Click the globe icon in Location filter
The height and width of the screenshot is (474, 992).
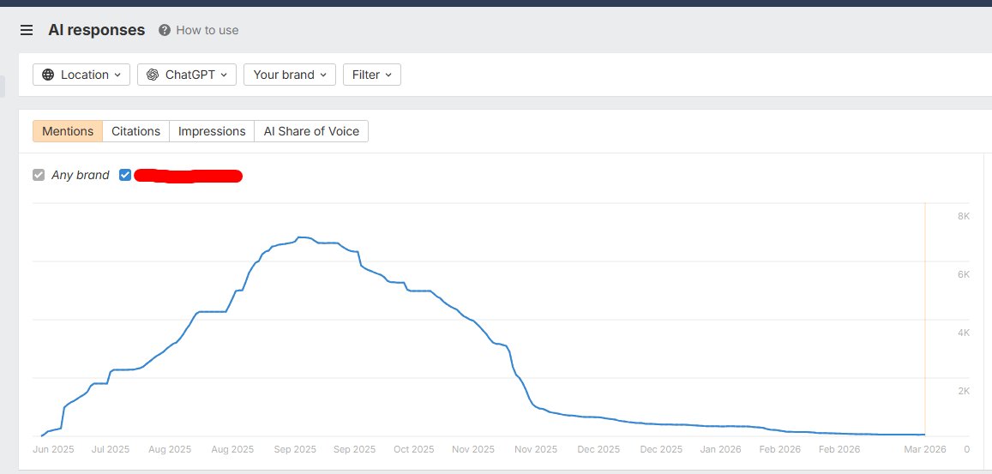[48, 75]
